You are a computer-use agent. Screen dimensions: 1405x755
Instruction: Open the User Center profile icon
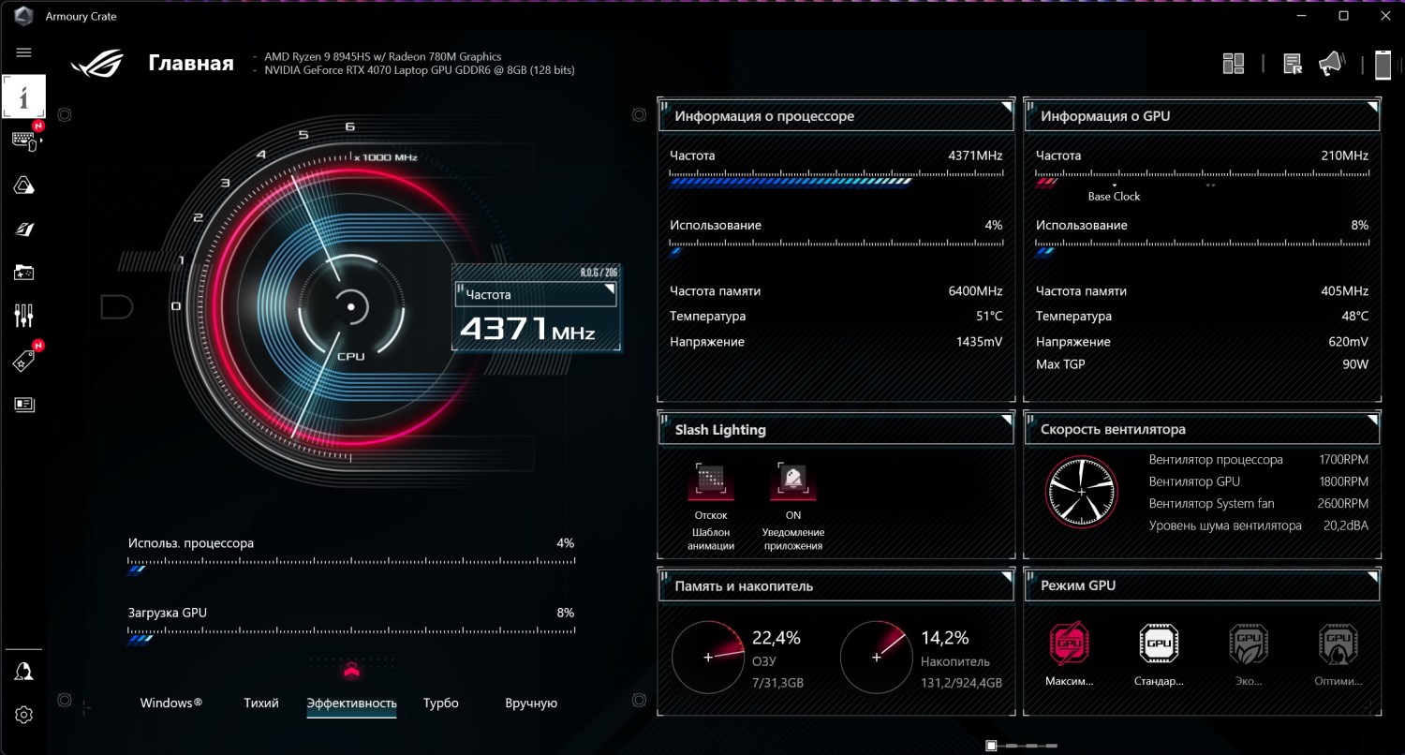pyautogui.click(x=24, y=672)
